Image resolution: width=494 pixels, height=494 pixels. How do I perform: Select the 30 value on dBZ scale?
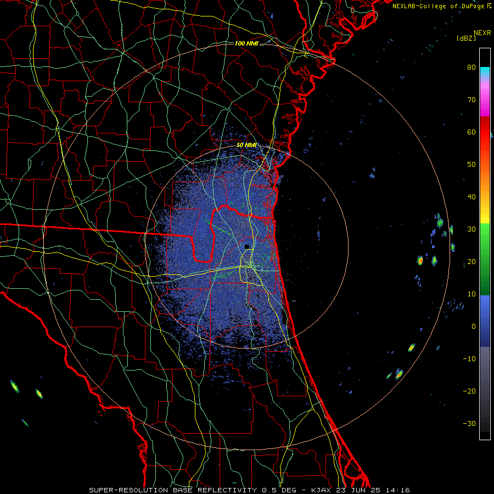[471, 229]
